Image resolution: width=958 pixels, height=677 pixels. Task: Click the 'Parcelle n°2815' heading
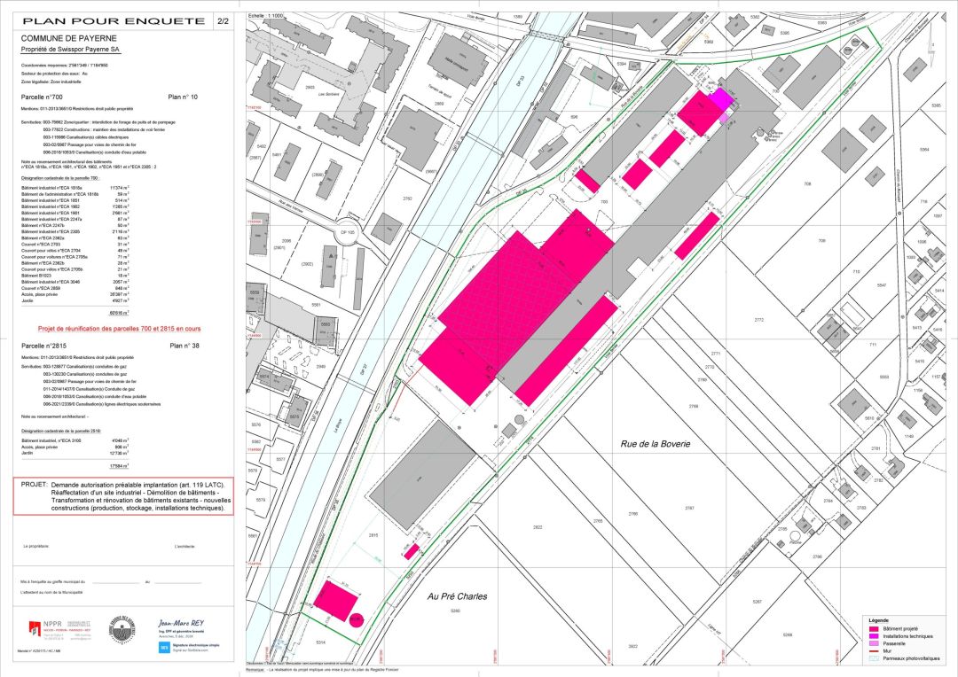click(x=43, y=346)
